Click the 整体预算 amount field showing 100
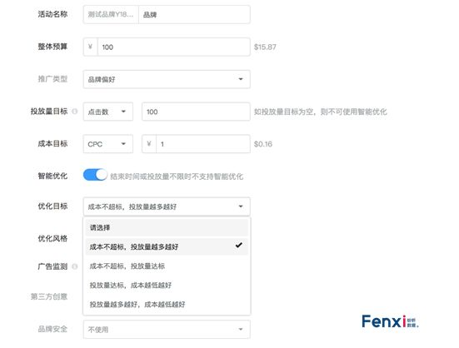The width and height of the screenshot is (459, 348). point(174,47)
